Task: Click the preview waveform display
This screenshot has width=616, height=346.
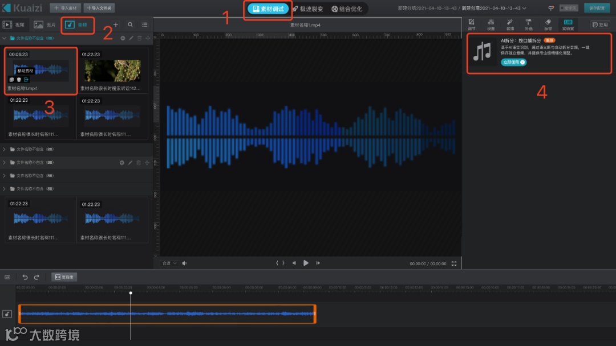Action: tap(311, 137)
